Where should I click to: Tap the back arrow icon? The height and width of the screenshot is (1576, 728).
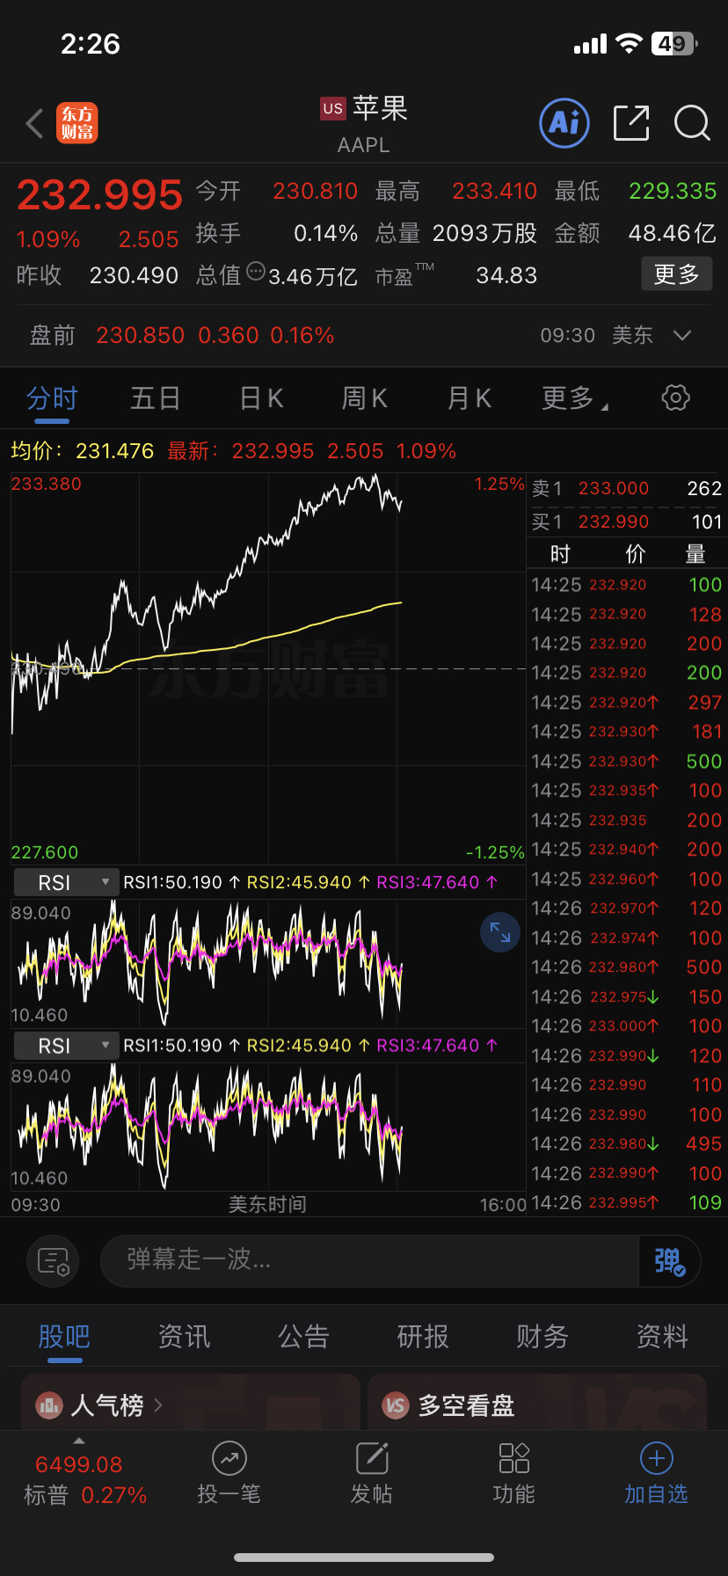(35, 124)
